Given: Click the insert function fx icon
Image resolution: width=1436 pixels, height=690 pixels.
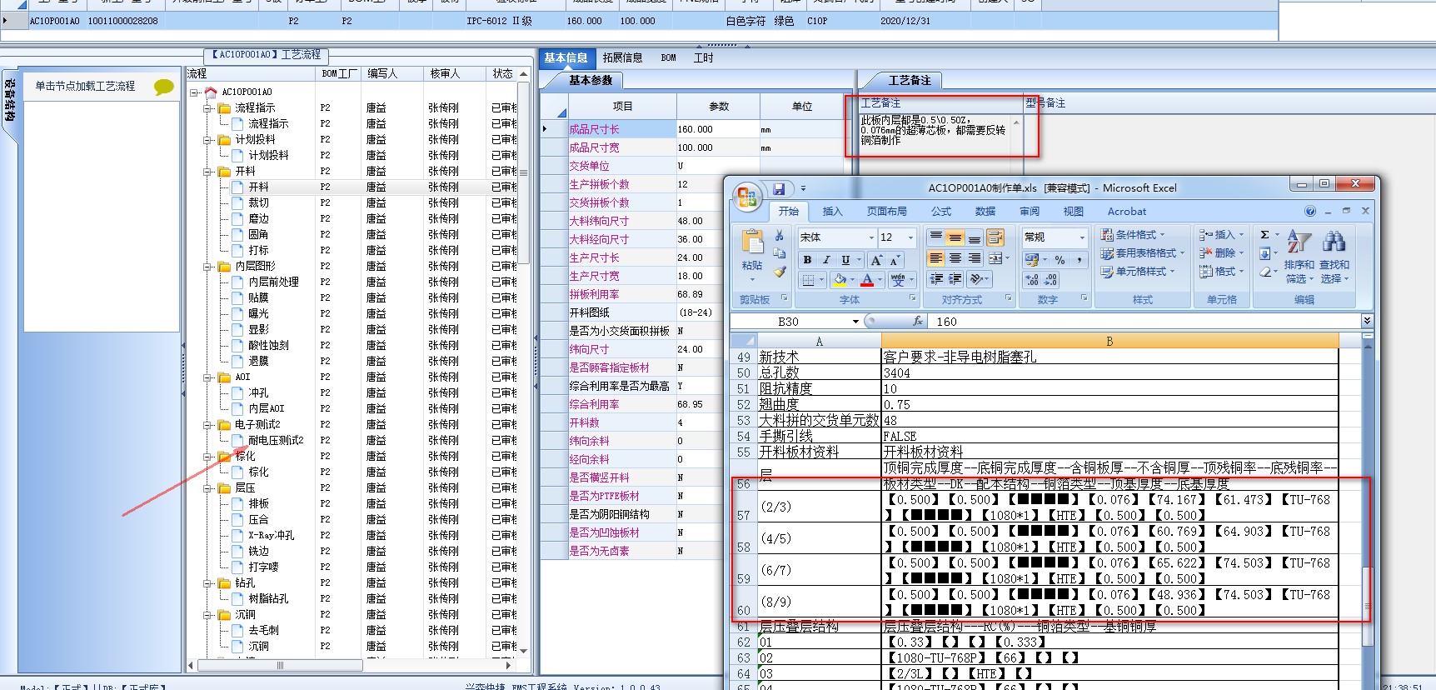Looking at the screenshot, I should 917,321.
